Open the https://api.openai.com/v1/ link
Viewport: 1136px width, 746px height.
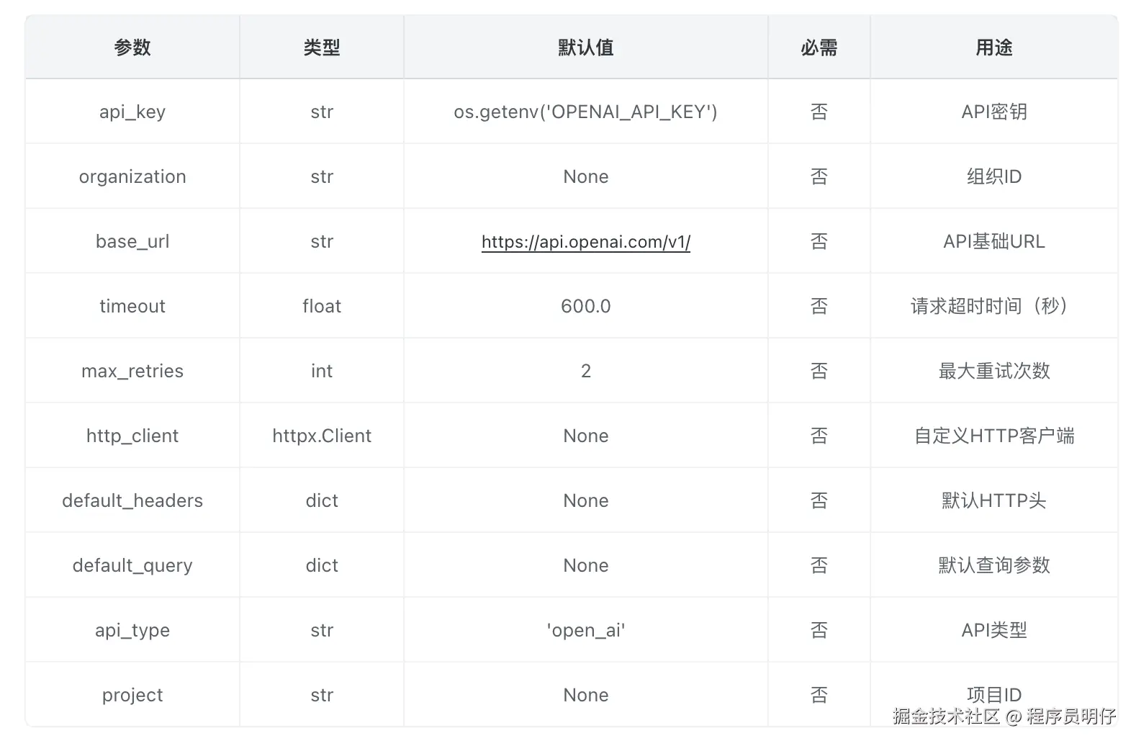pyautogui.click(x=585, y=242)
